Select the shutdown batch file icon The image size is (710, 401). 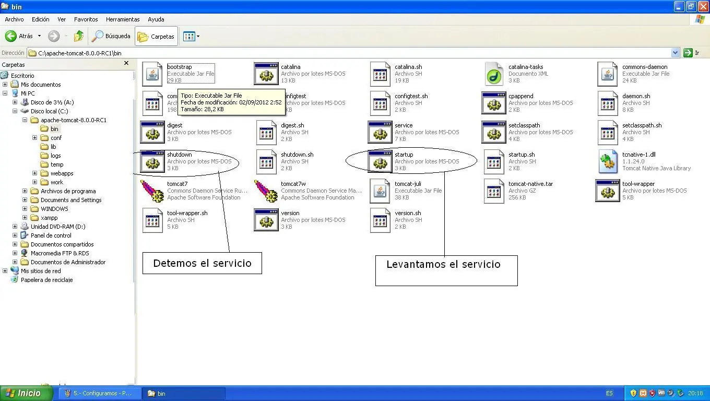152,162
